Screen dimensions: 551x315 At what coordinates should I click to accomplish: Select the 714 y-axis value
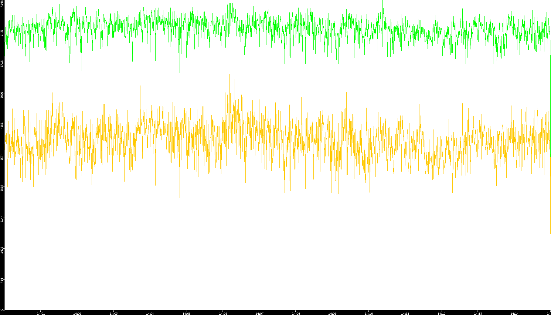[2, 281]
